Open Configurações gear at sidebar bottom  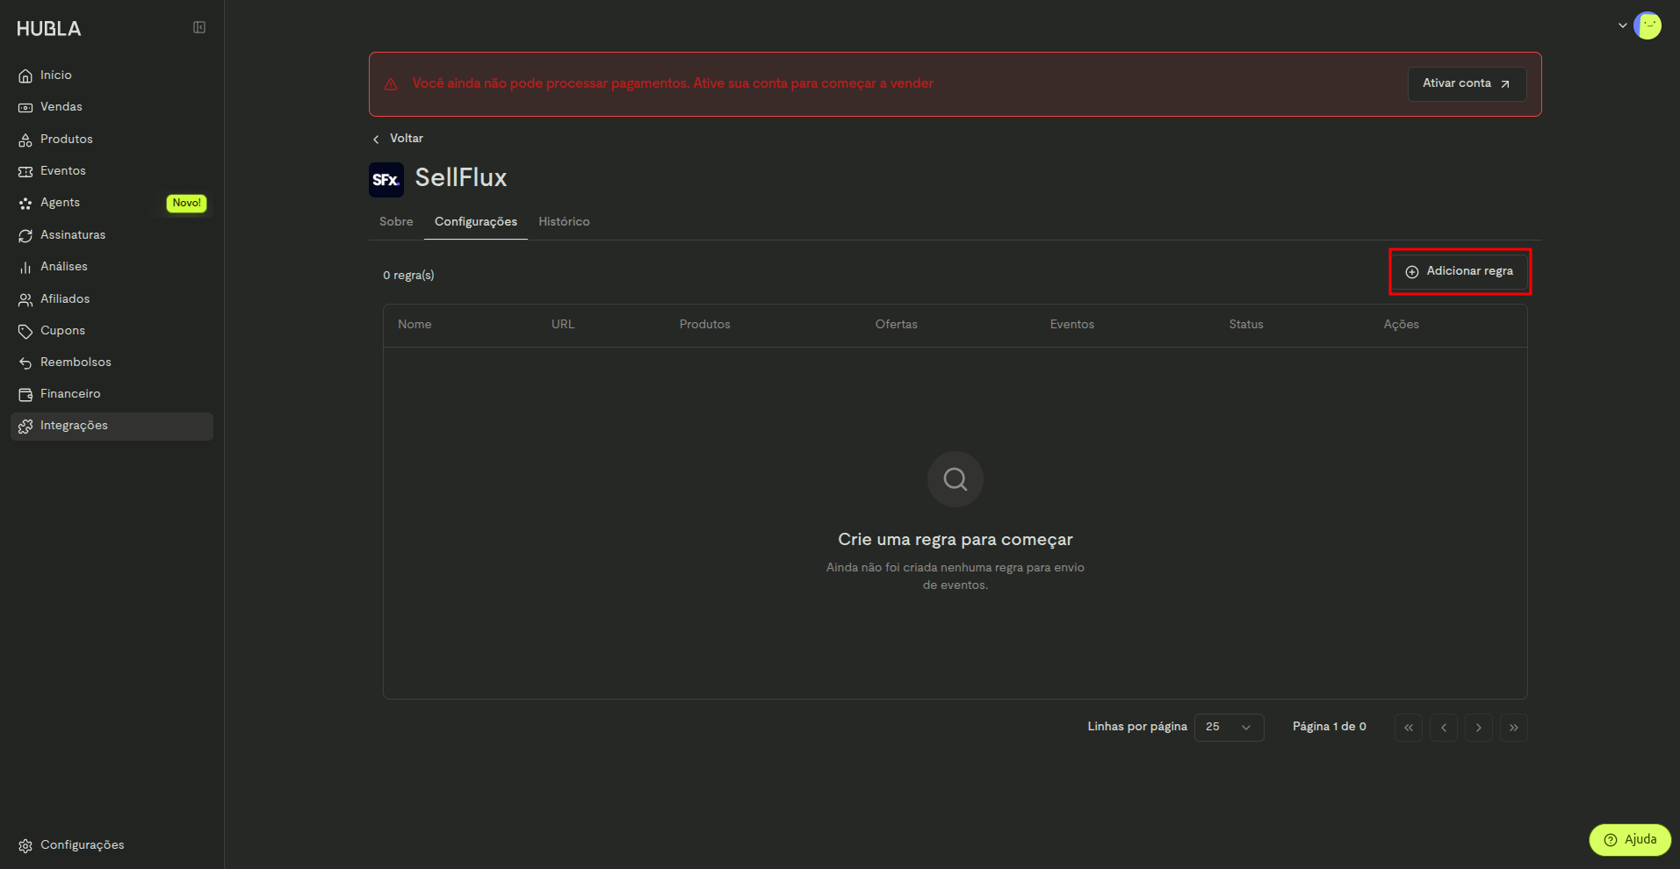click(x=25, y=845)
